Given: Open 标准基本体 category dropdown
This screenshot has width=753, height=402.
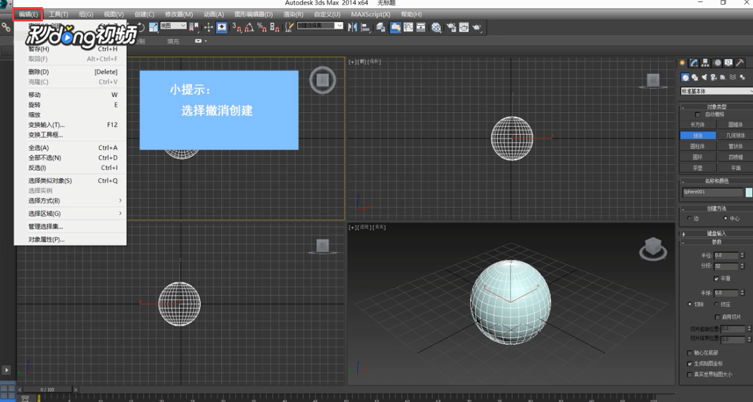Looking at the screenshot, I should [x=717, y=91].
